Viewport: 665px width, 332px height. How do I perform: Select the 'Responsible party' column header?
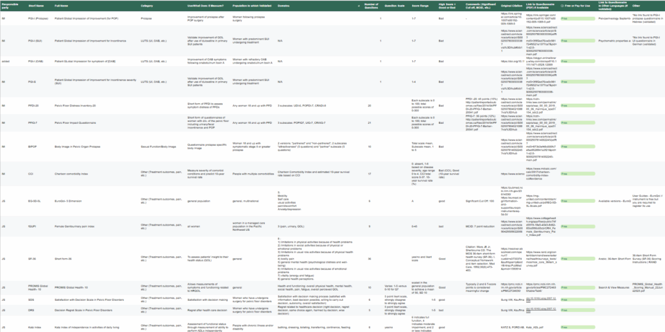(11, 6)
